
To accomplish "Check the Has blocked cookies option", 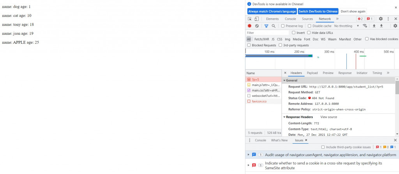I will pyautogui.click(x=367, y=39).
